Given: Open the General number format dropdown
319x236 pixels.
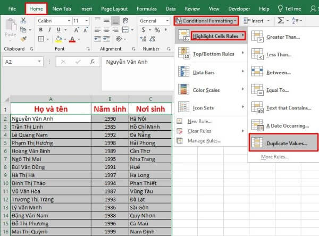Looking at the screenshot, I should pyautogui.click(x=167, y=21).
